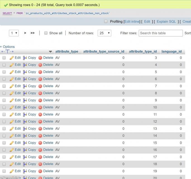Select the row checkbox for attribute_type_id 12

[x=4, y=121]
